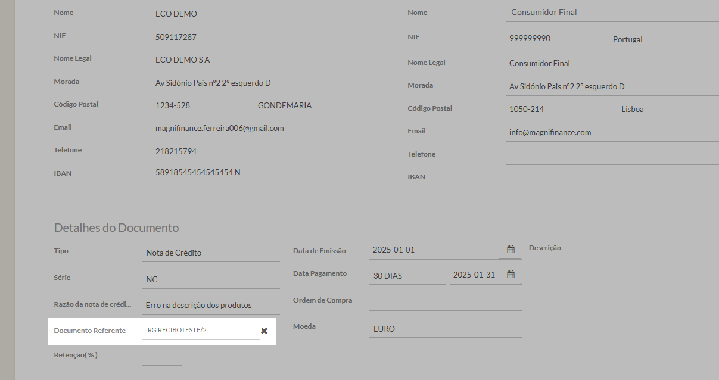Select the Portugal country field
Screen dimensions: 719x380
click(661, 39)
